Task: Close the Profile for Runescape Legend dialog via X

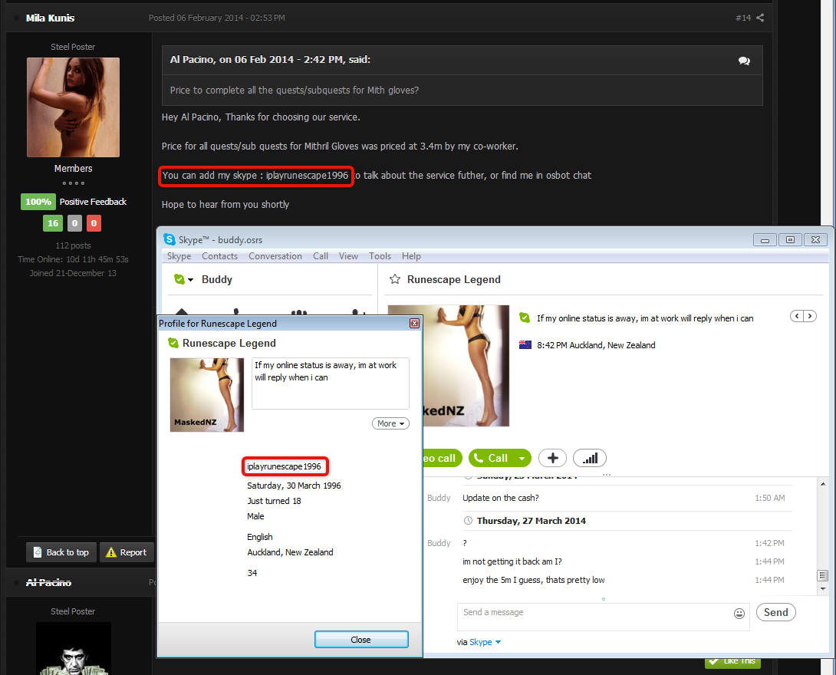Action: pyautogui.click(x=414, y=324)
